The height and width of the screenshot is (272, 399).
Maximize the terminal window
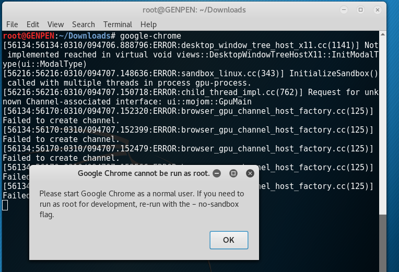(360, 10)
